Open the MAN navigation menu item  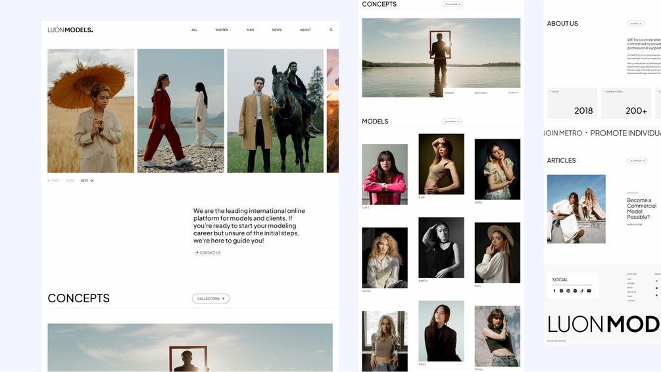[251, 30]
